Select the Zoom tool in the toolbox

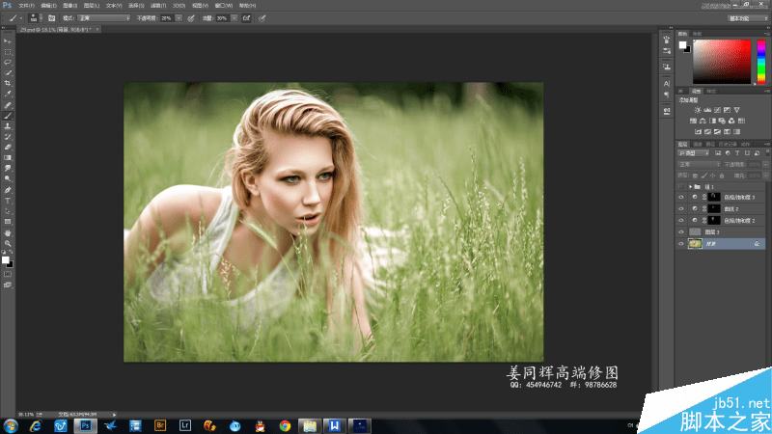pos(9,243)
